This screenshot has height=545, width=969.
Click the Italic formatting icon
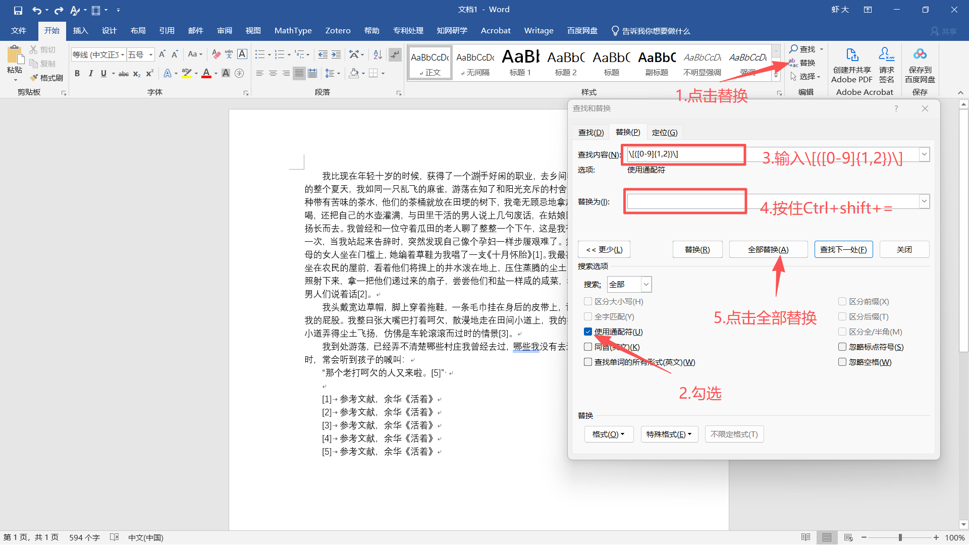[90, 74]
